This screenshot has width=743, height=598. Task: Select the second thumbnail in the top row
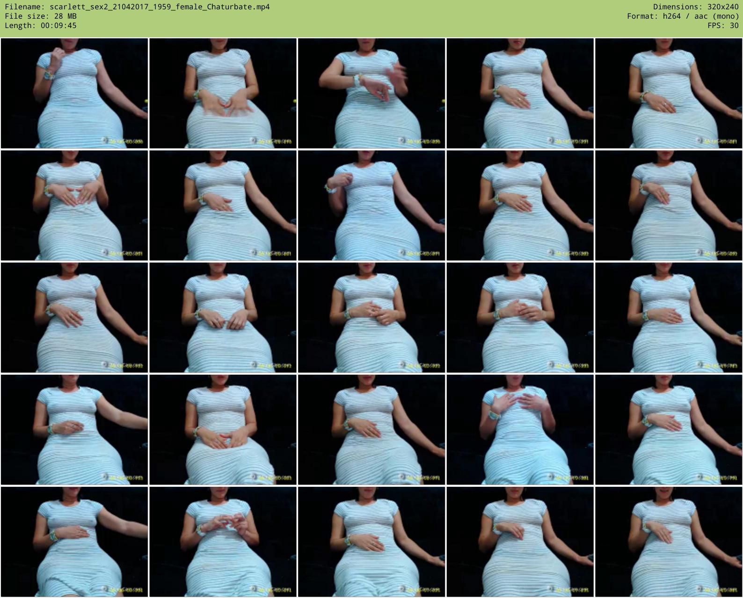(223, 93)
